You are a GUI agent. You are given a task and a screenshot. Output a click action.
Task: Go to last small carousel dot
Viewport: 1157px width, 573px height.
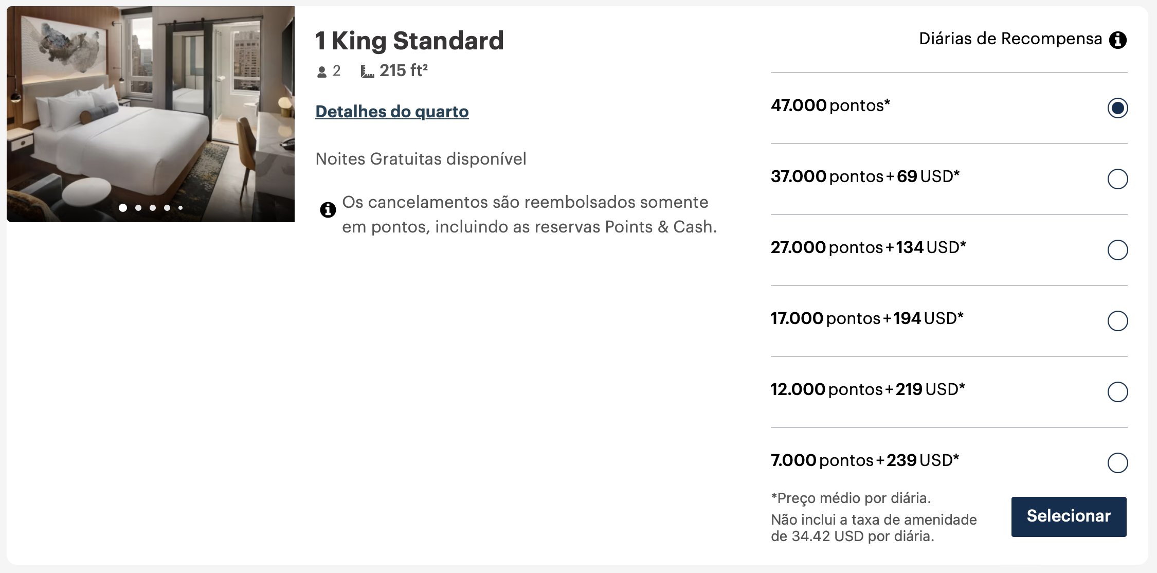tap(180, 208)
